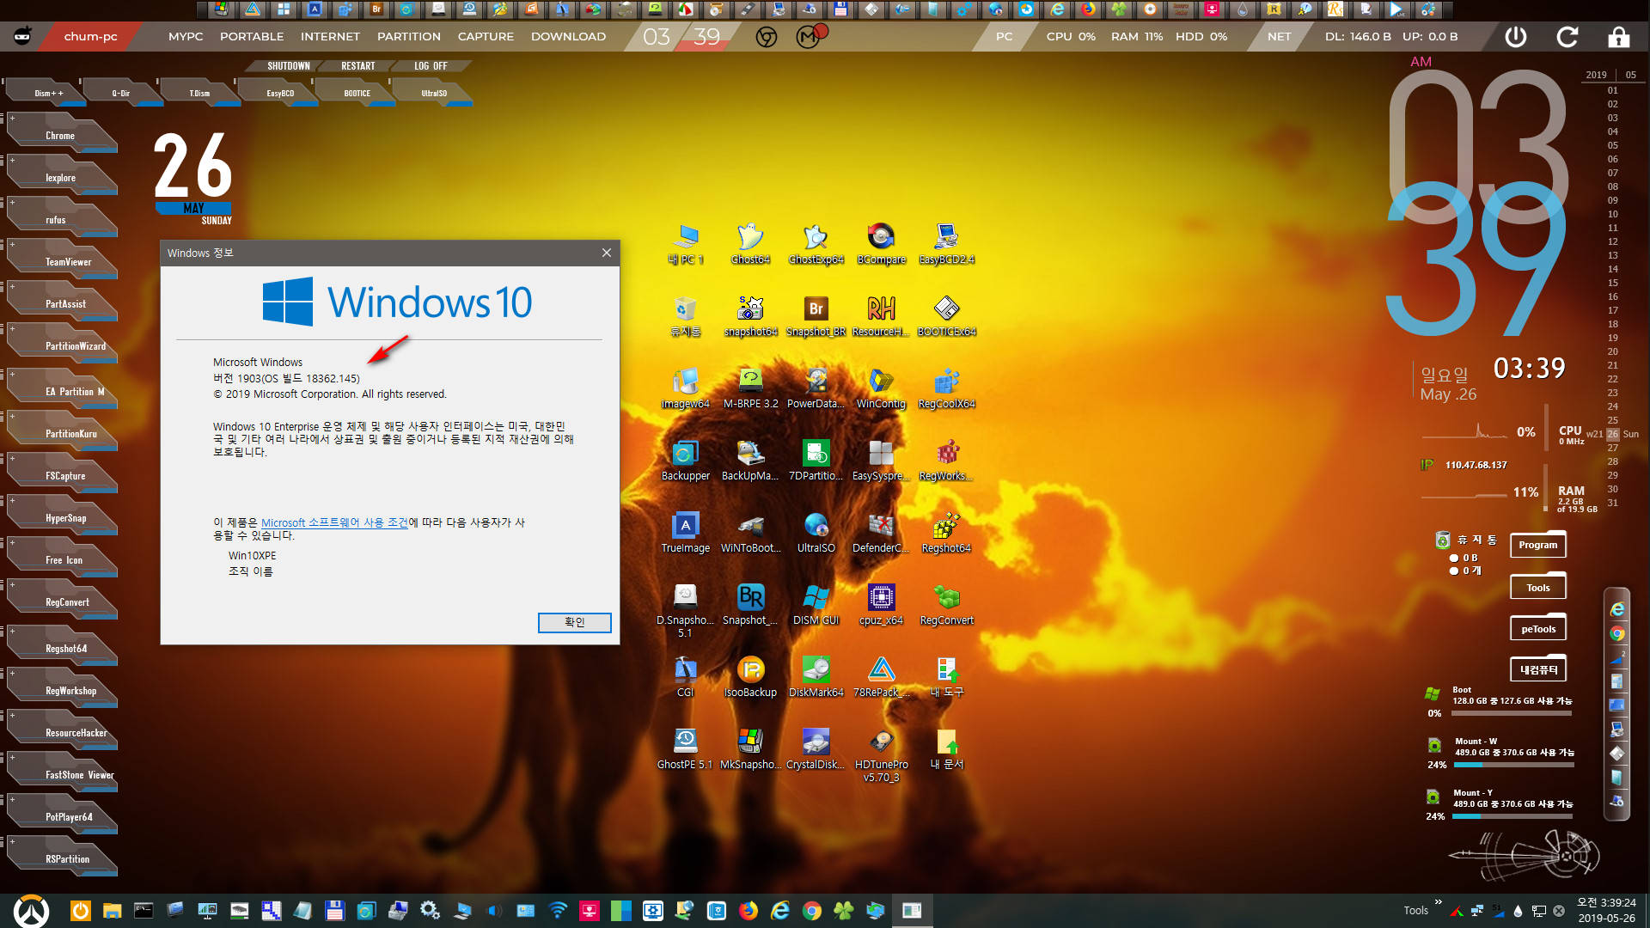Open the PORTABLE menu
Image resolution: width=1650 pixels, height=928 pixels.
coord(252,37)
